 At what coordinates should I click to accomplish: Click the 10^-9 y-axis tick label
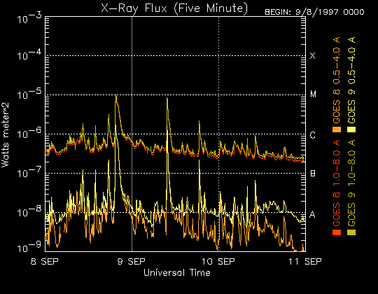pos(29,247)
